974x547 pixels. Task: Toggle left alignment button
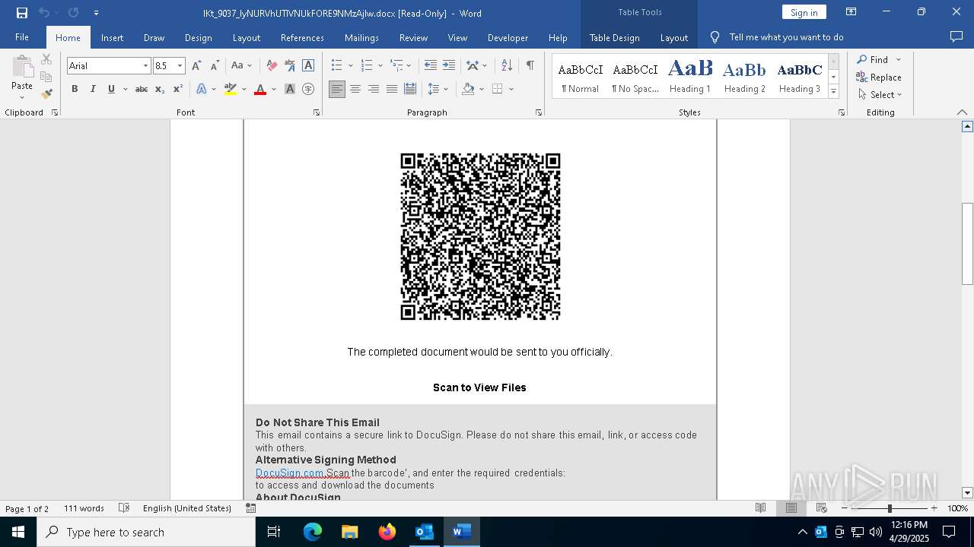click(337, 89)
